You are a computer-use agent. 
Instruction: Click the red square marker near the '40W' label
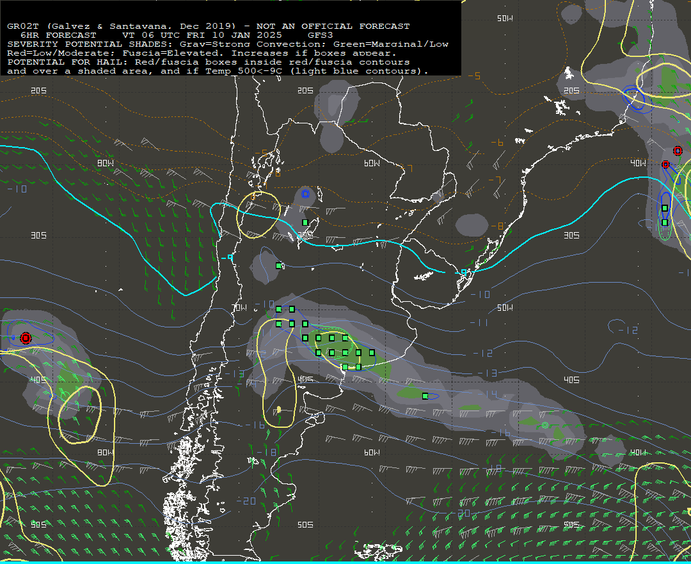tap(665, 164)
